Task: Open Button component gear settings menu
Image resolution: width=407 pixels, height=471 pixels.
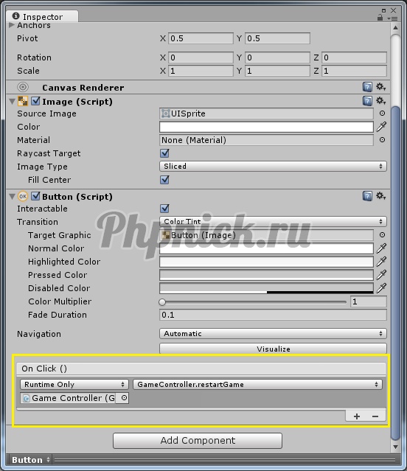Action: pyautogui.click(x=381, y=196)
